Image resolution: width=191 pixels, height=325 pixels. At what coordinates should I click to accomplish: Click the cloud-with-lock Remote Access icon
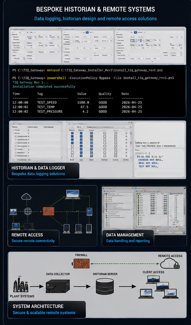pyautogui.click(x=170, y=264)
